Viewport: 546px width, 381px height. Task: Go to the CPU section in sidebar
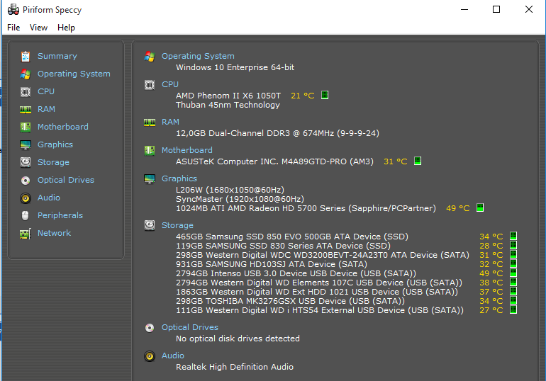click(x=46, y=91)
